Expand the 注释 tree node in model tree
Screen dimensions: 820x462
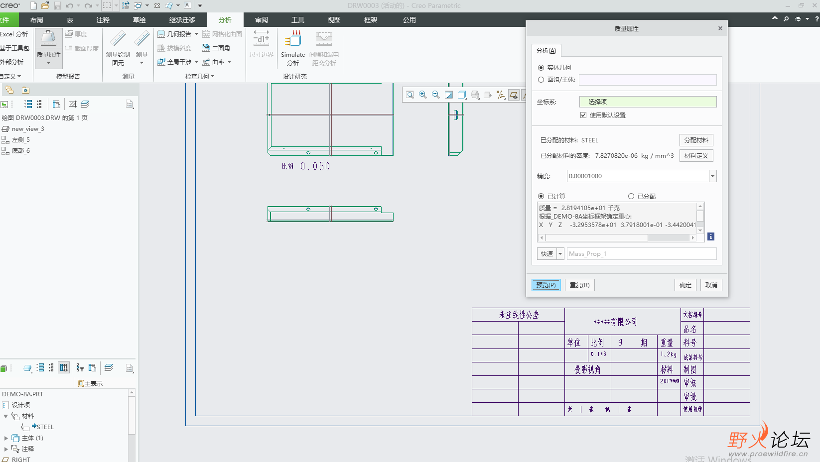(5, 449)
